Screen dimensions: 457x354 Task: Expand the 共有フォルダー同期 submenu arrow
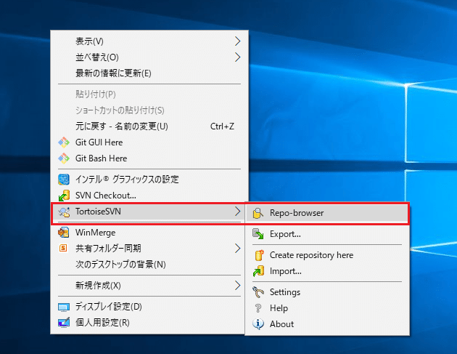[237, 249]
